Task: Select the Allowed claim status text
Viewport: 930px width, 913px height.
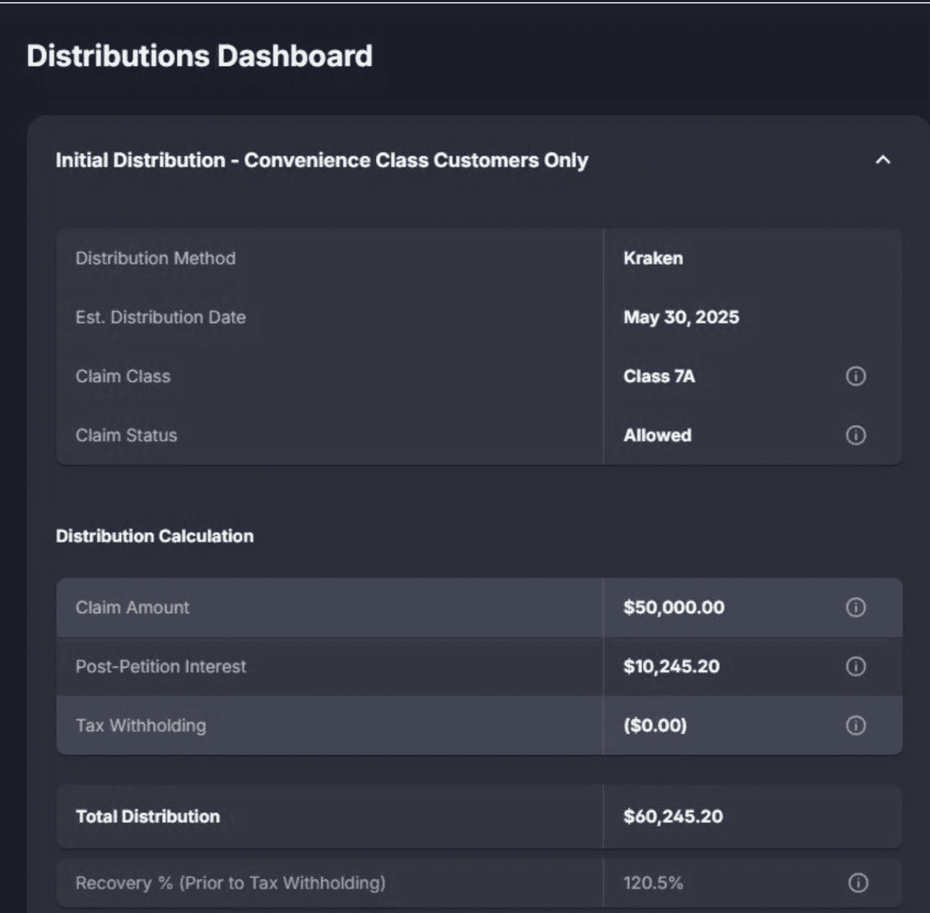Action: pos(657,435)
